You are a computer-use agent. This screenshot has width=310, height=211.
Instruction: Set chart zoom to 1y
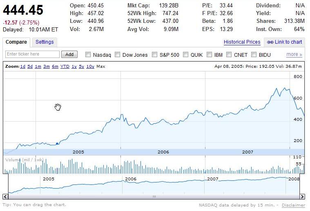(x=74, y=67)
